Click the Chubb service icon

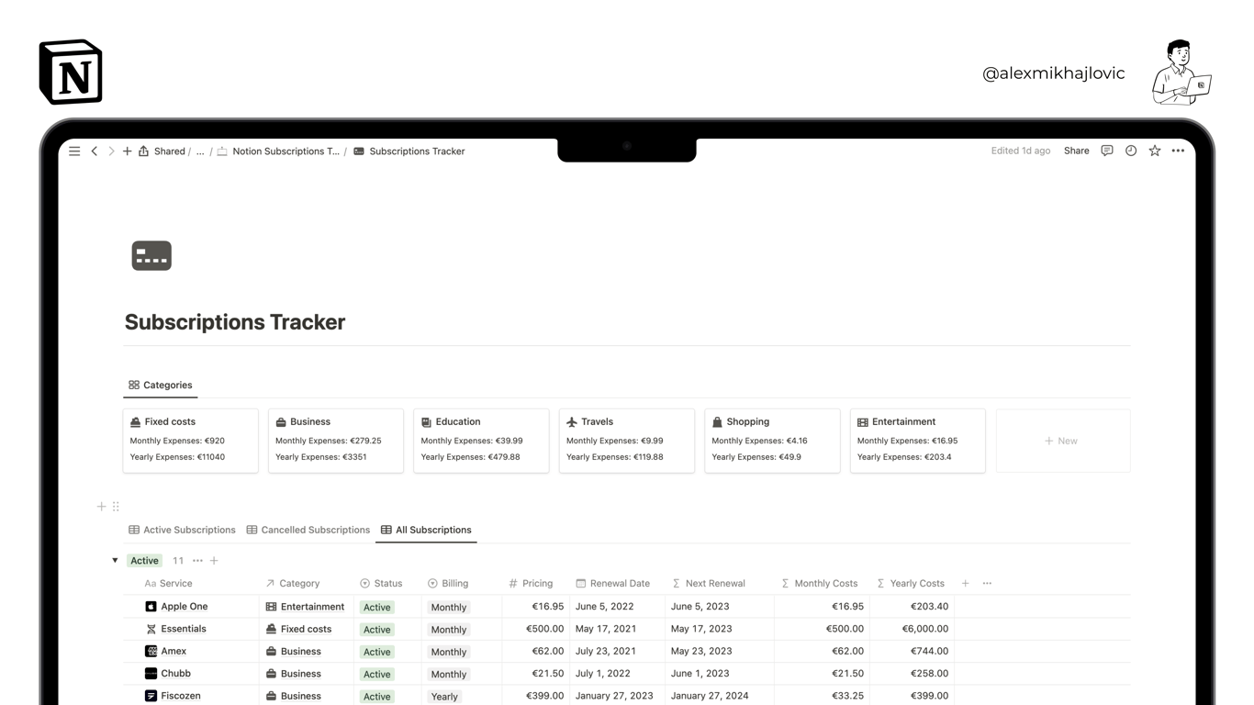[151, 673]
